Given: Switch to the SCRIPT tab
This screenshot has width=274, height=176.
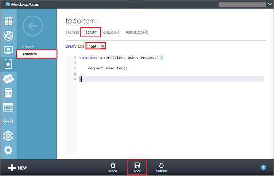Looking at the screenshot, I should tap(91, 32).
